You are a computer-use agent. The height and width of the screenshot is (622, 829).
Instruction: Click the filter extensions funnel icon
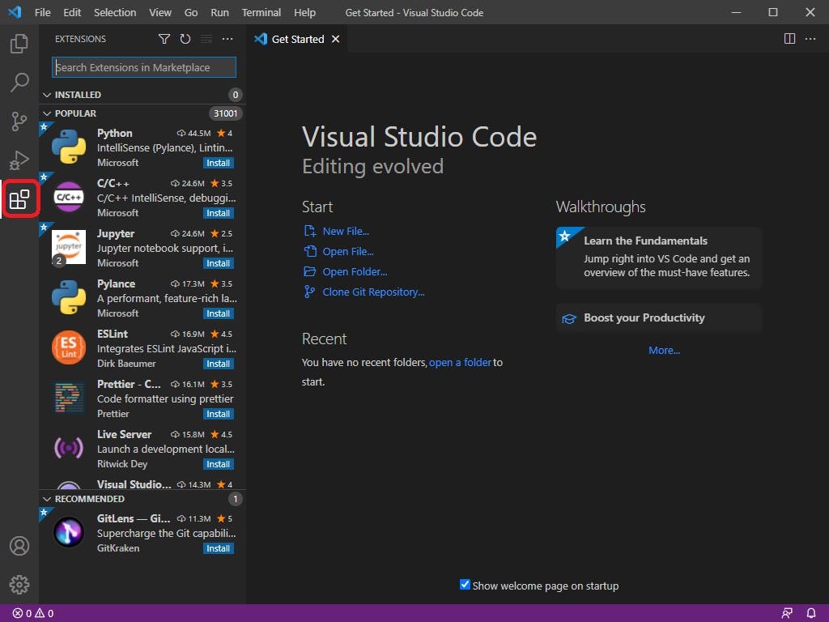(164, 39)
